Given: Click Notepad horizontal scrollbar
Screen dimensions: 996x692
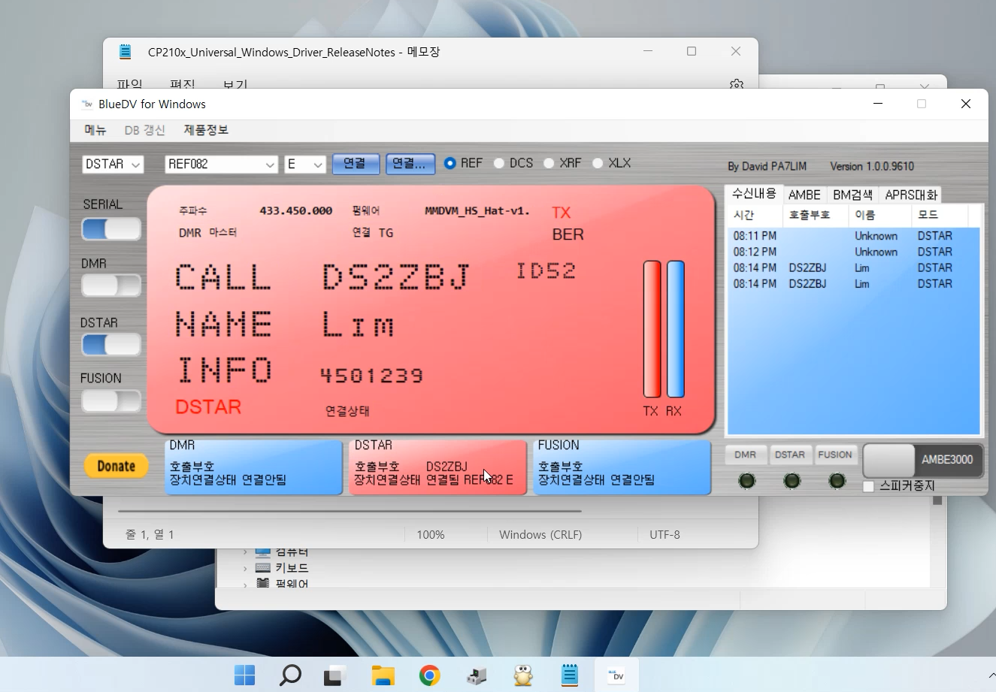Looking at the screenshot, I should coord(350,511).
